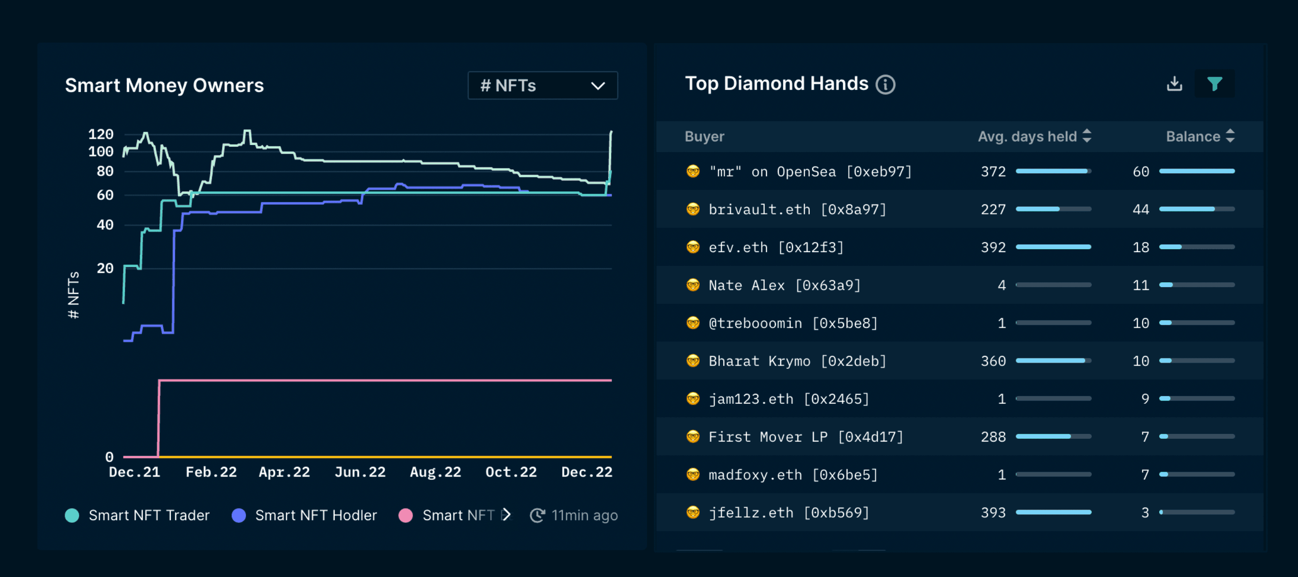The width and height of the screenshot is (1298, 577).
Task: Open "mr" on OpenSea [0xeb97] buyer
Action: coord(810,172)
